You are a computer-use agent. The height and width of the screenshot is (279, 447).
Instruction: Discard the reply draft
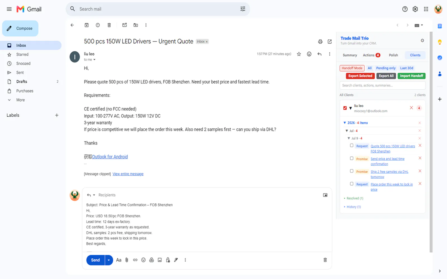pos(325,260)
